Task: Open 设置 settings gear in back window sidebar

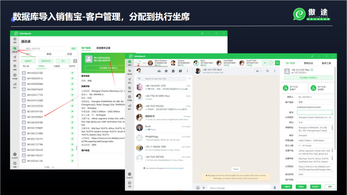Action: (x=15, y=164)
